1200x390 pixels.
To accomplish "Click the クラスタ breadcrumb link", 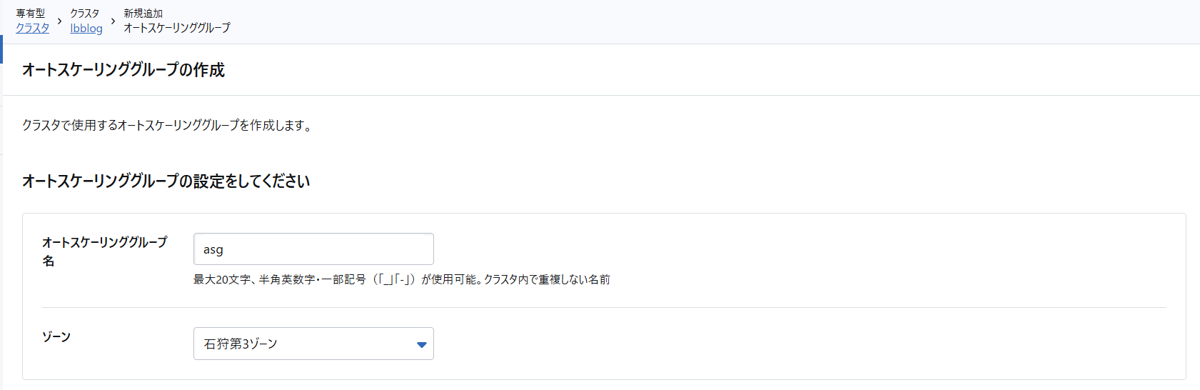I will [x=33, y=28].
